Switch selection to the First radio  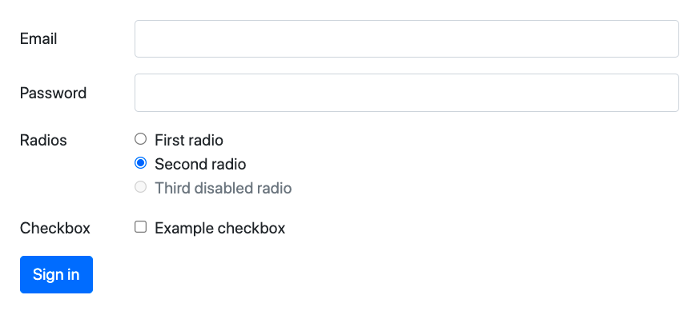point(141,140)
